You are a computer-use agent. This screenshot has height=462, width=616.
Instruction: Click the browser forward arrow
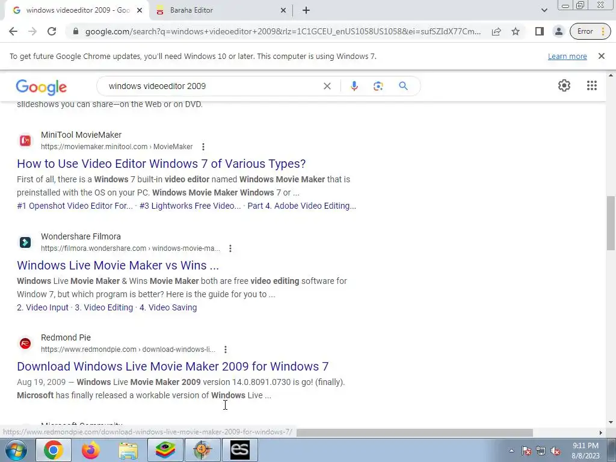click(x=32, y=31)
